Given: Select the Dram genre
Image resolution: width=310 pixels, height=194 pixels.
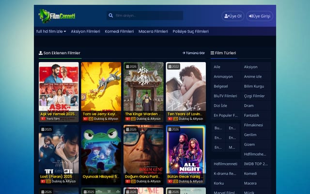Looking at the screenshot, I should click(256, 106).
